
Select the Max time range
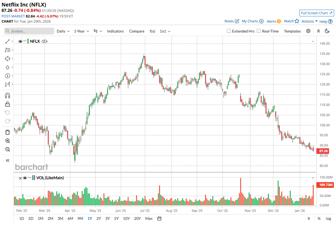pyautogui.click(x=149, y=218)
